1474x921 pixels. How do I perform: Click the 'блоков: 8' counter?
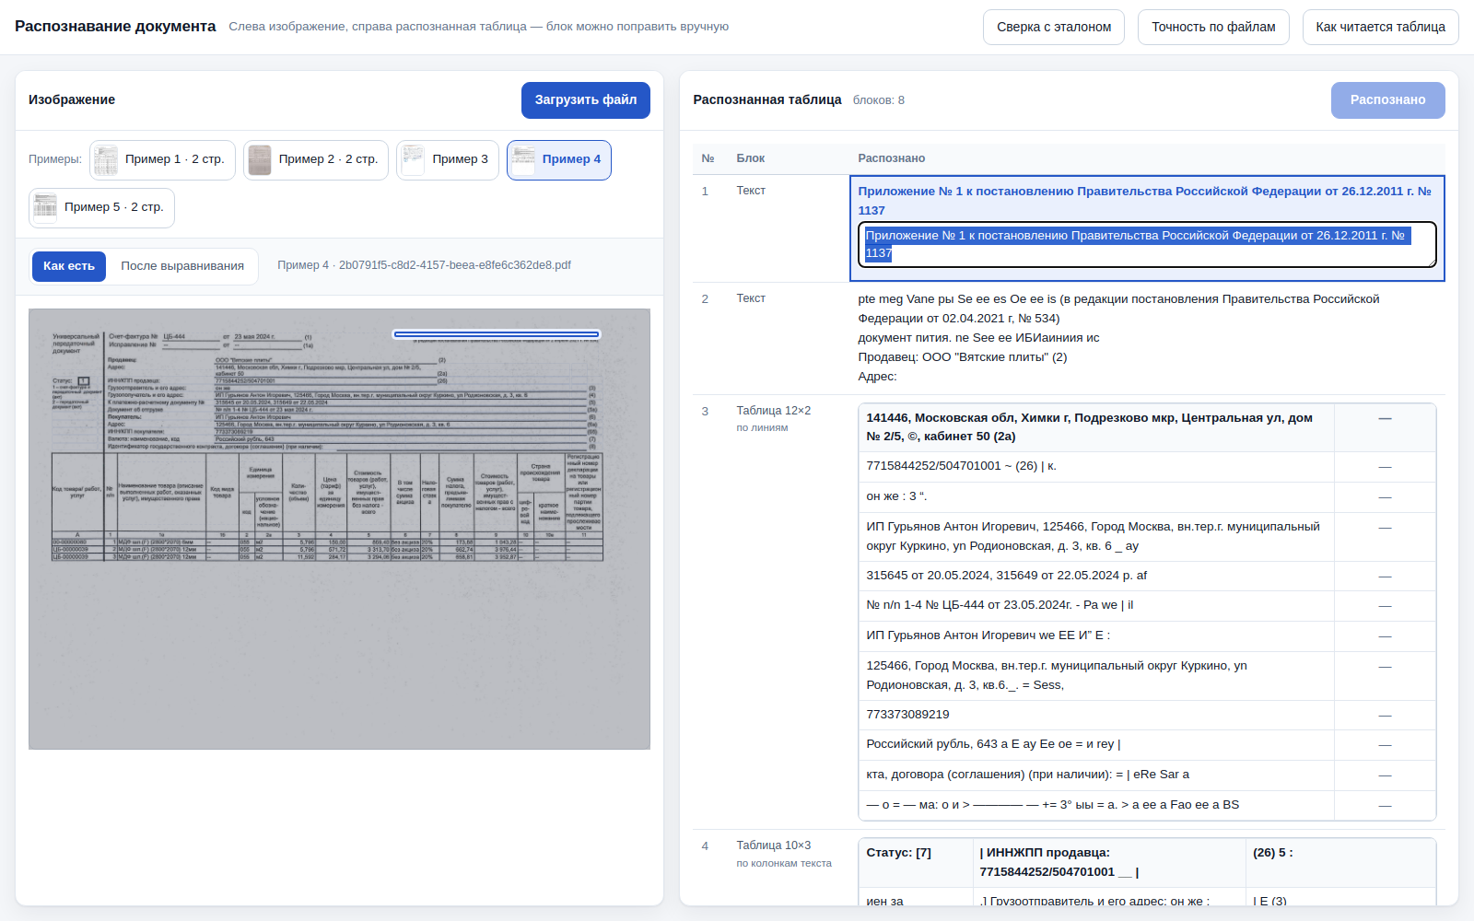(879, 100)
